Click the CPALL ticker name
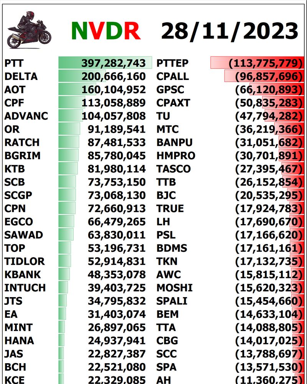The width and height of the screenshot is (307, 384). [x=173, y=76]
